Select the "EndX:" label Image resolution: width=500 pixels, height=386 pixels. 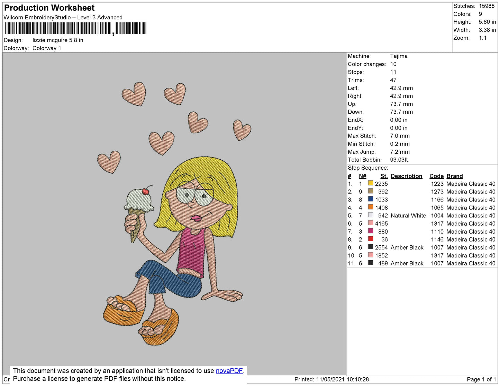click(x=355, y=120)
